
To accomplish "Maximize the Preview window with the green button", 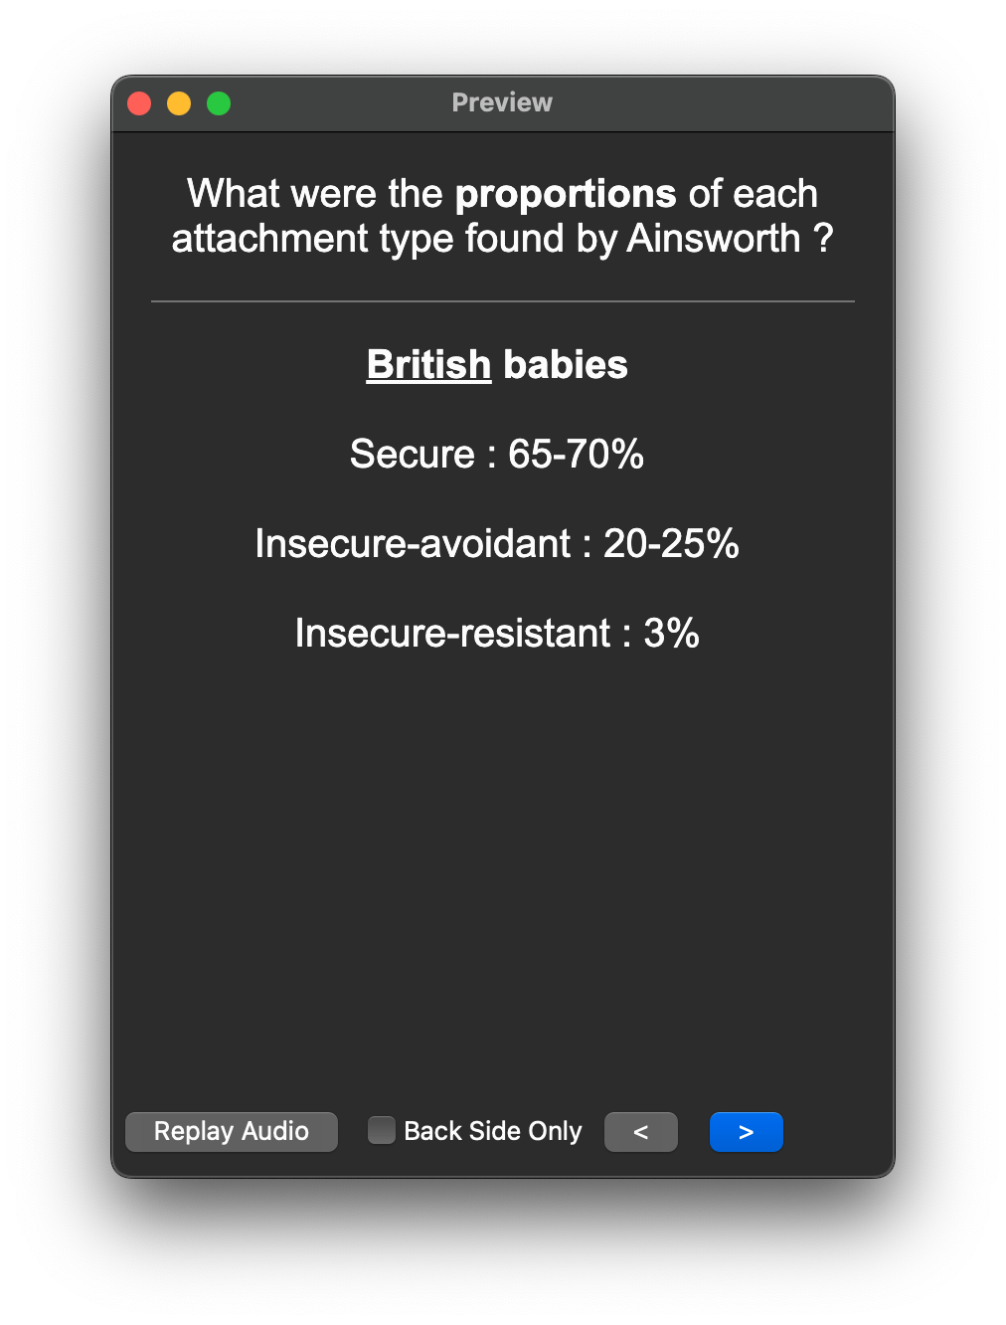I will [219, 103].
